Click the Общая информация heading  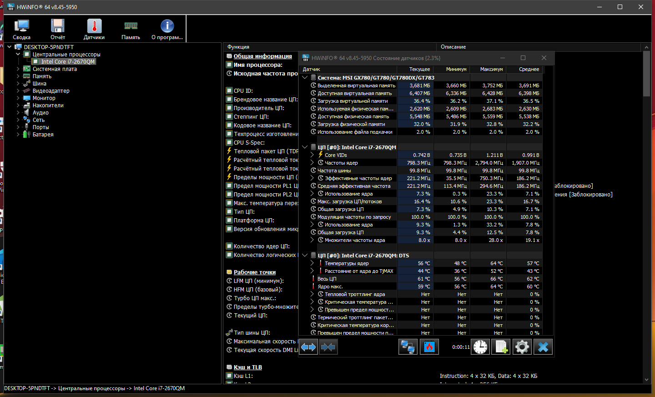(x=262, y=56)
